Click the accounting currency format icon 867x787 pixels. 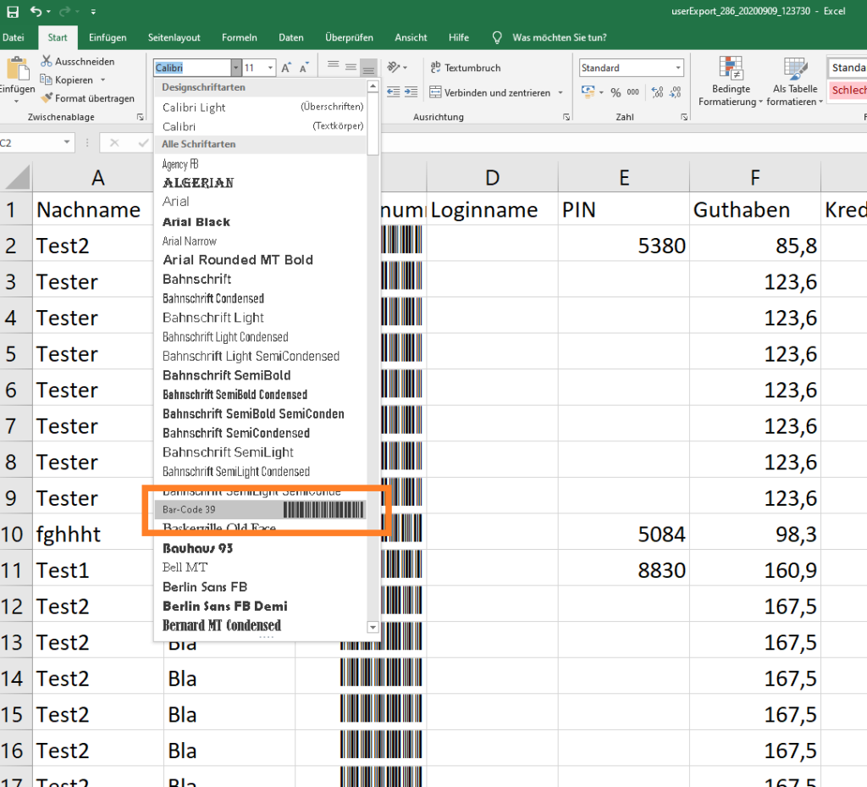click(x=588, y=91)
